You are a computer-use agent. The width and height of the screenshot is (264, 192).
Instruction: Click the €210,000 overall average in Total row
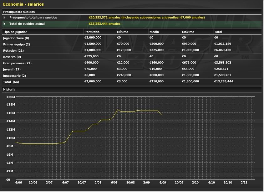156,81
